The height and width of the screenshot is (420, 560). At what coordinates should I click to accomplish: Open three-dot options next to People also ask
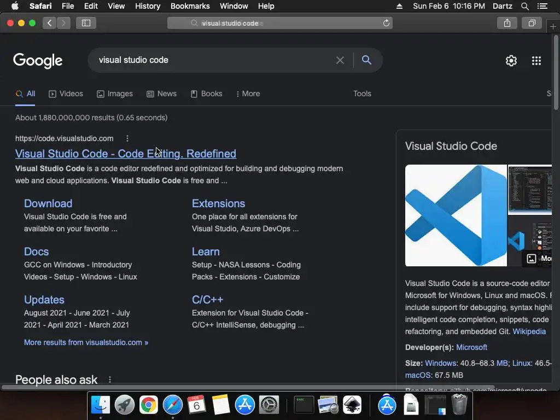(109, 380)
